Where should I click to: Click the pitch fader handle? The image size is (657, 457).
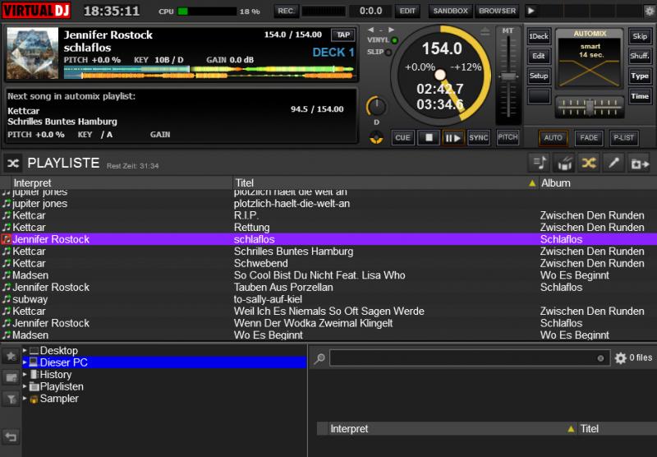coord(508,76)
